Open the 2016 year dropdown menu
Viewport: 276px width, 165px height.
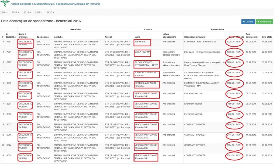(x=4, y=12)
